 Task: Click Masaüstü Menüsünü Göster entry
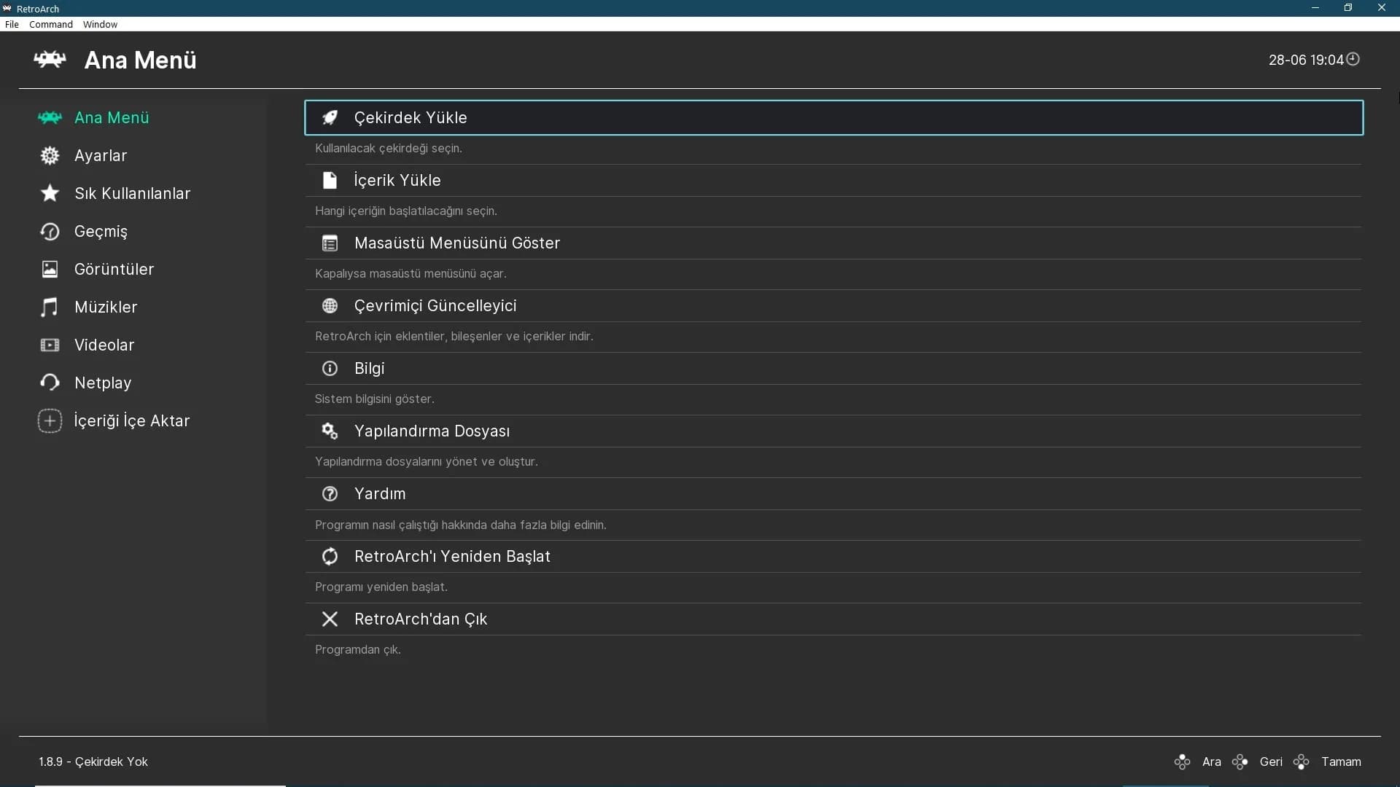(x=833, y=243)
